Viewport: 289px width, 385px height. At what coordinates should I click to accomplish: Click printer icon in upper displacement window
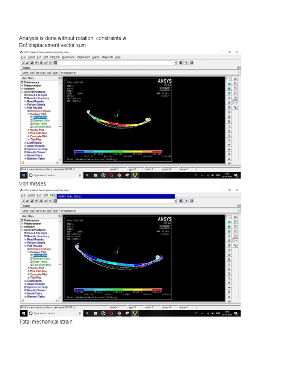tap(41, 63)
